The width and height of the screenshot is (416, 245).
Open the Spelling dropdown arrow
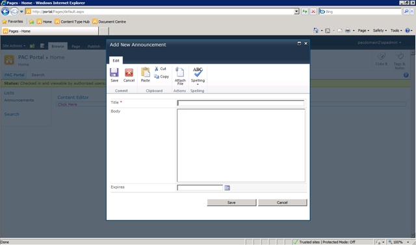(x=198, y=84)
